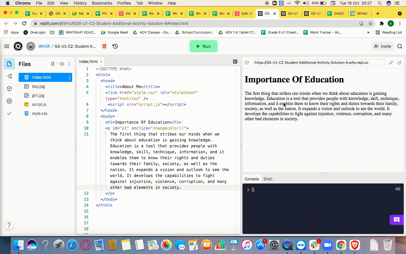Viewport: 406px width, 254px height.
Task: Open the tab search dropdown arrow
Action: point(400,13)
